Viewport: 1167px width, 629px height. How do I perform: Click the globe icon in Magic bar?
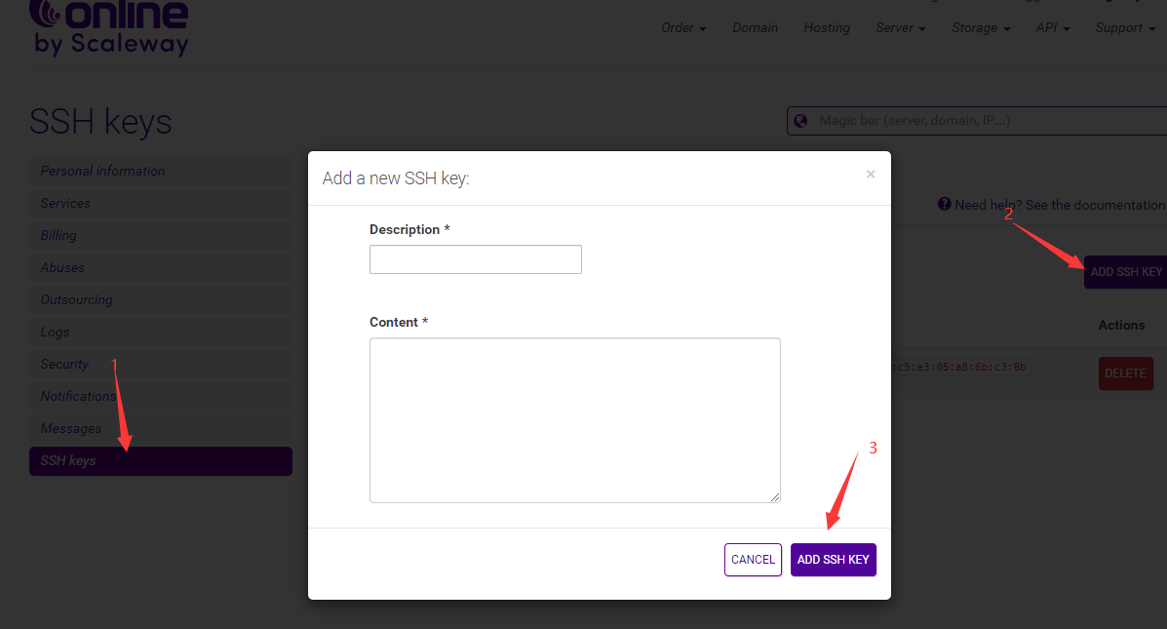[801, 121]
